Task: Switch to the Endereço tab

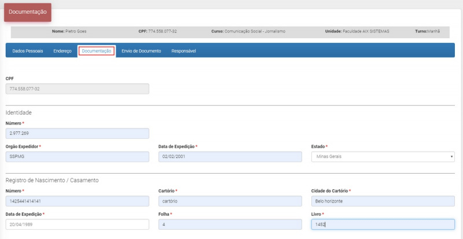Action: tap(62, 51)
